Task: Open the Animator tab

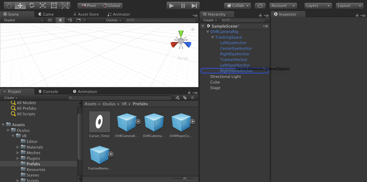Action: click(x=119, y=14)
